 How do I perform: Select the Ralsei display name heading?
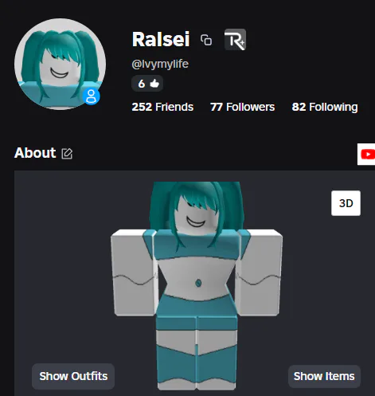pos(161,39)
